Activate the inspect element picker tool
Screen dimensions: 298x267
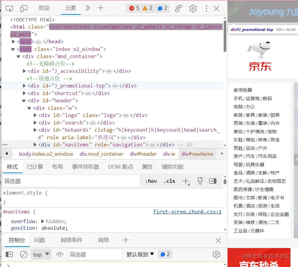[x=9, y=8]
